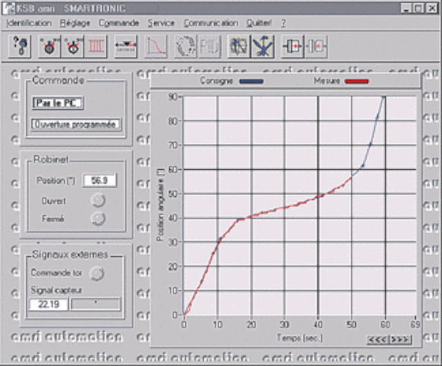This screenshot has width=442, height=366.
Task: Click the Signal capteur value field 22.19
Action: pyautogui.click(x=48, y=305)
